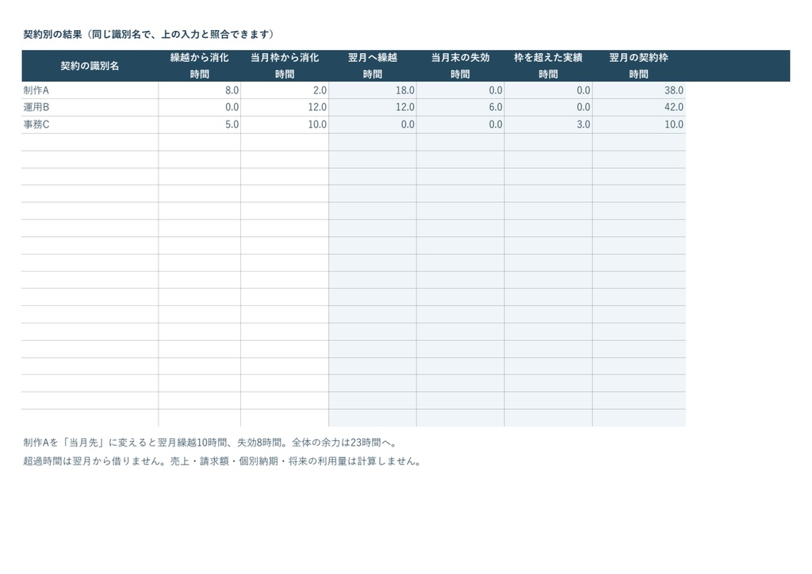Viewport: 812px width, 574px height.
Task: Click the 枠を超えた実績 column header
Action: click(x=549, y=66)
